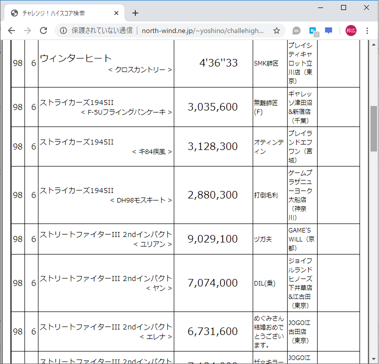Click ストライカーズ1945II title in the 3,128,300 row

76,142
